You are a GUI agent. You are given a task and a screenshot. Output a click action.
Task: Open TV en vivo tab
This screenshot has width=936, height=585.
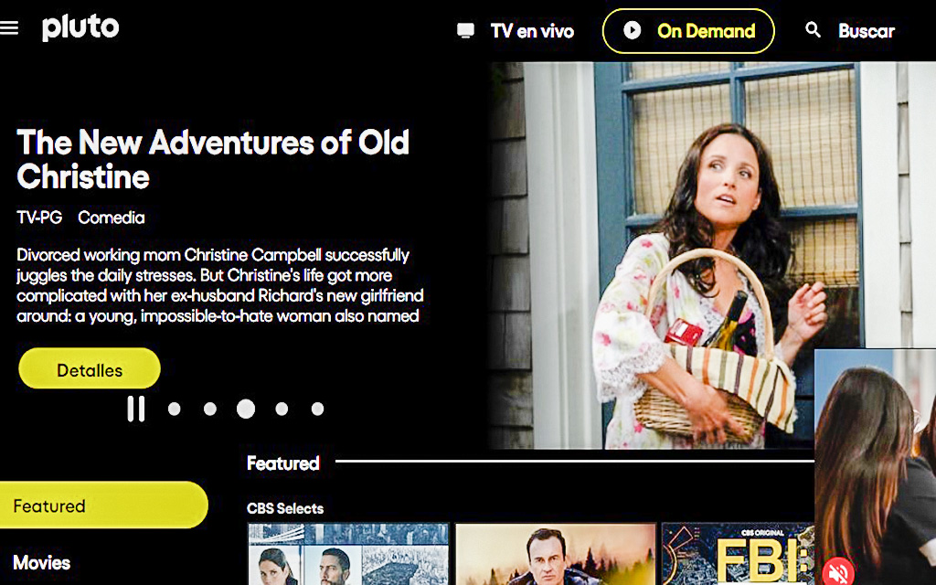tap(532, 31)
